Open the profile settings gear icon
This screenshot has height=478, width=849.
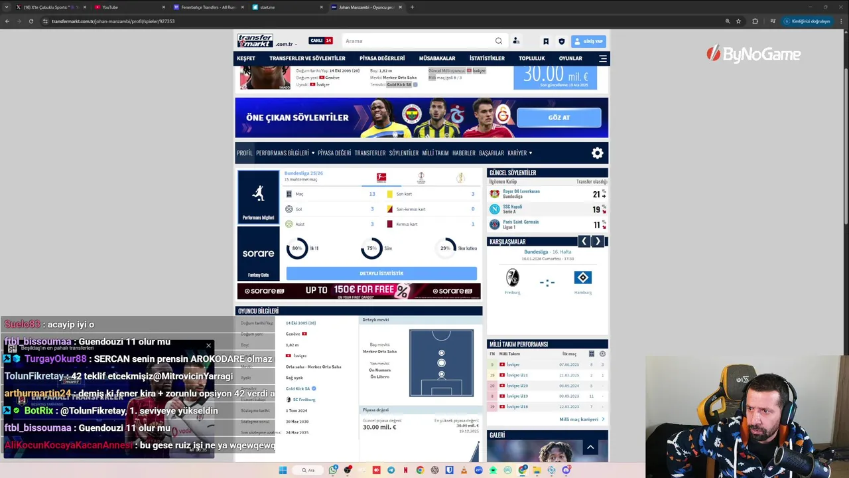[x=598, y=153]
